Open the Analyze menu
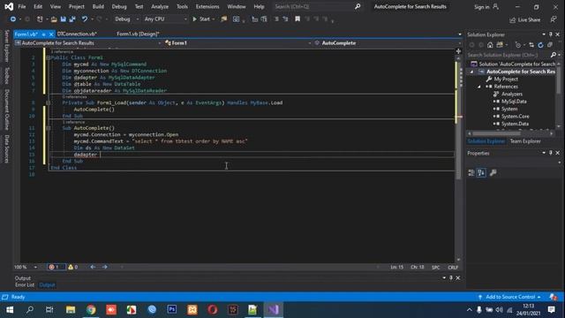 tap(160, 6)
